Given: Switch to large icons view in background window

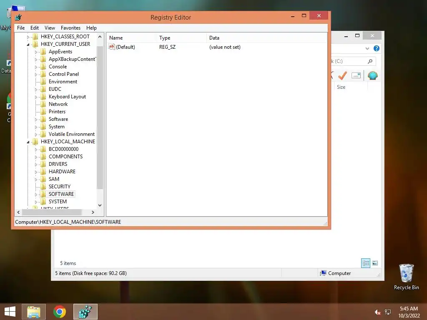Looking at the screenshot, I should coord(375,263).
